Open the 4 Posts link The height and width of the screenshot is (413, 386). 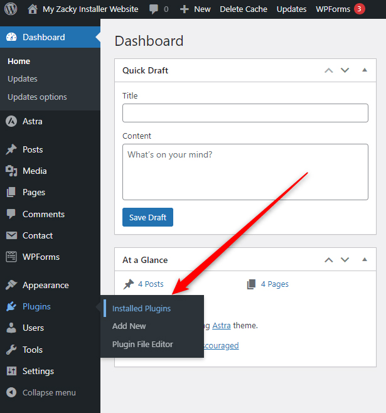tap(151, 284)
